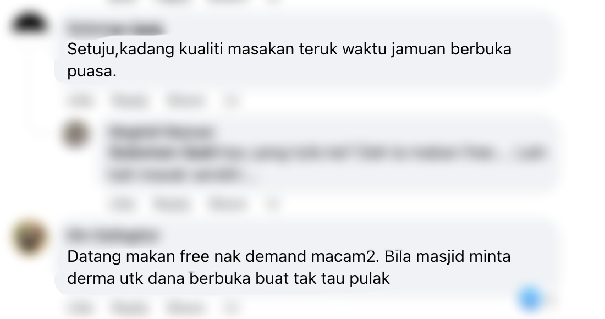Click the Reply link beneath the nested reply
Screen dimensions: 605x319
171,204
